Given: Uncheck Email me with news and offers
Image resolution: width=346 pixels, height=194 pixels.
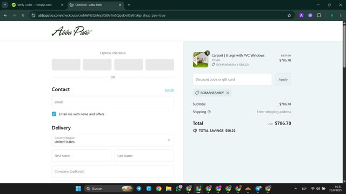Looking at the screenshot, I should coord(54,114).
